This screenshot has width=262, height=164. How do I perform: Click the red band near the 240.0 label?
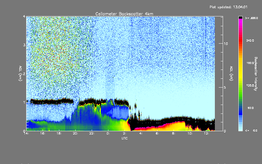[x=240, y=40]
